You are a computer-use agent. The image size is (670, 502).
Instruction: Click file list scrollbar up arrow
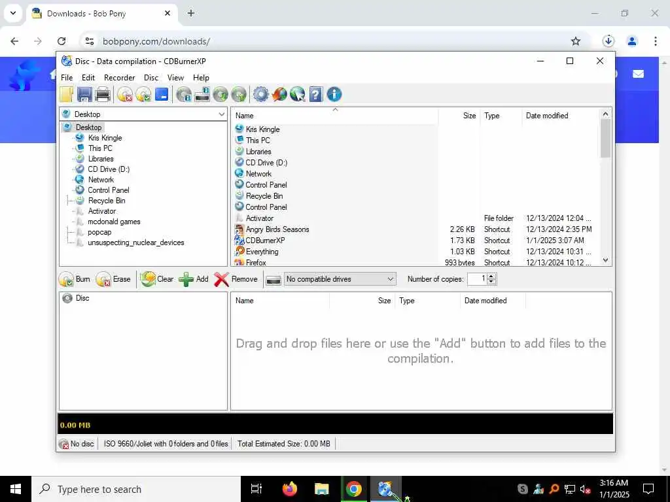tap(605, 114)
